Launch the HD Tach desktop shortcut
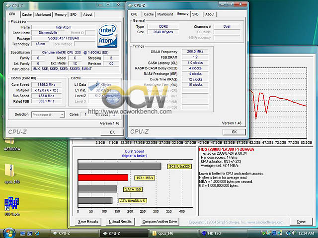 click(12, 206)
